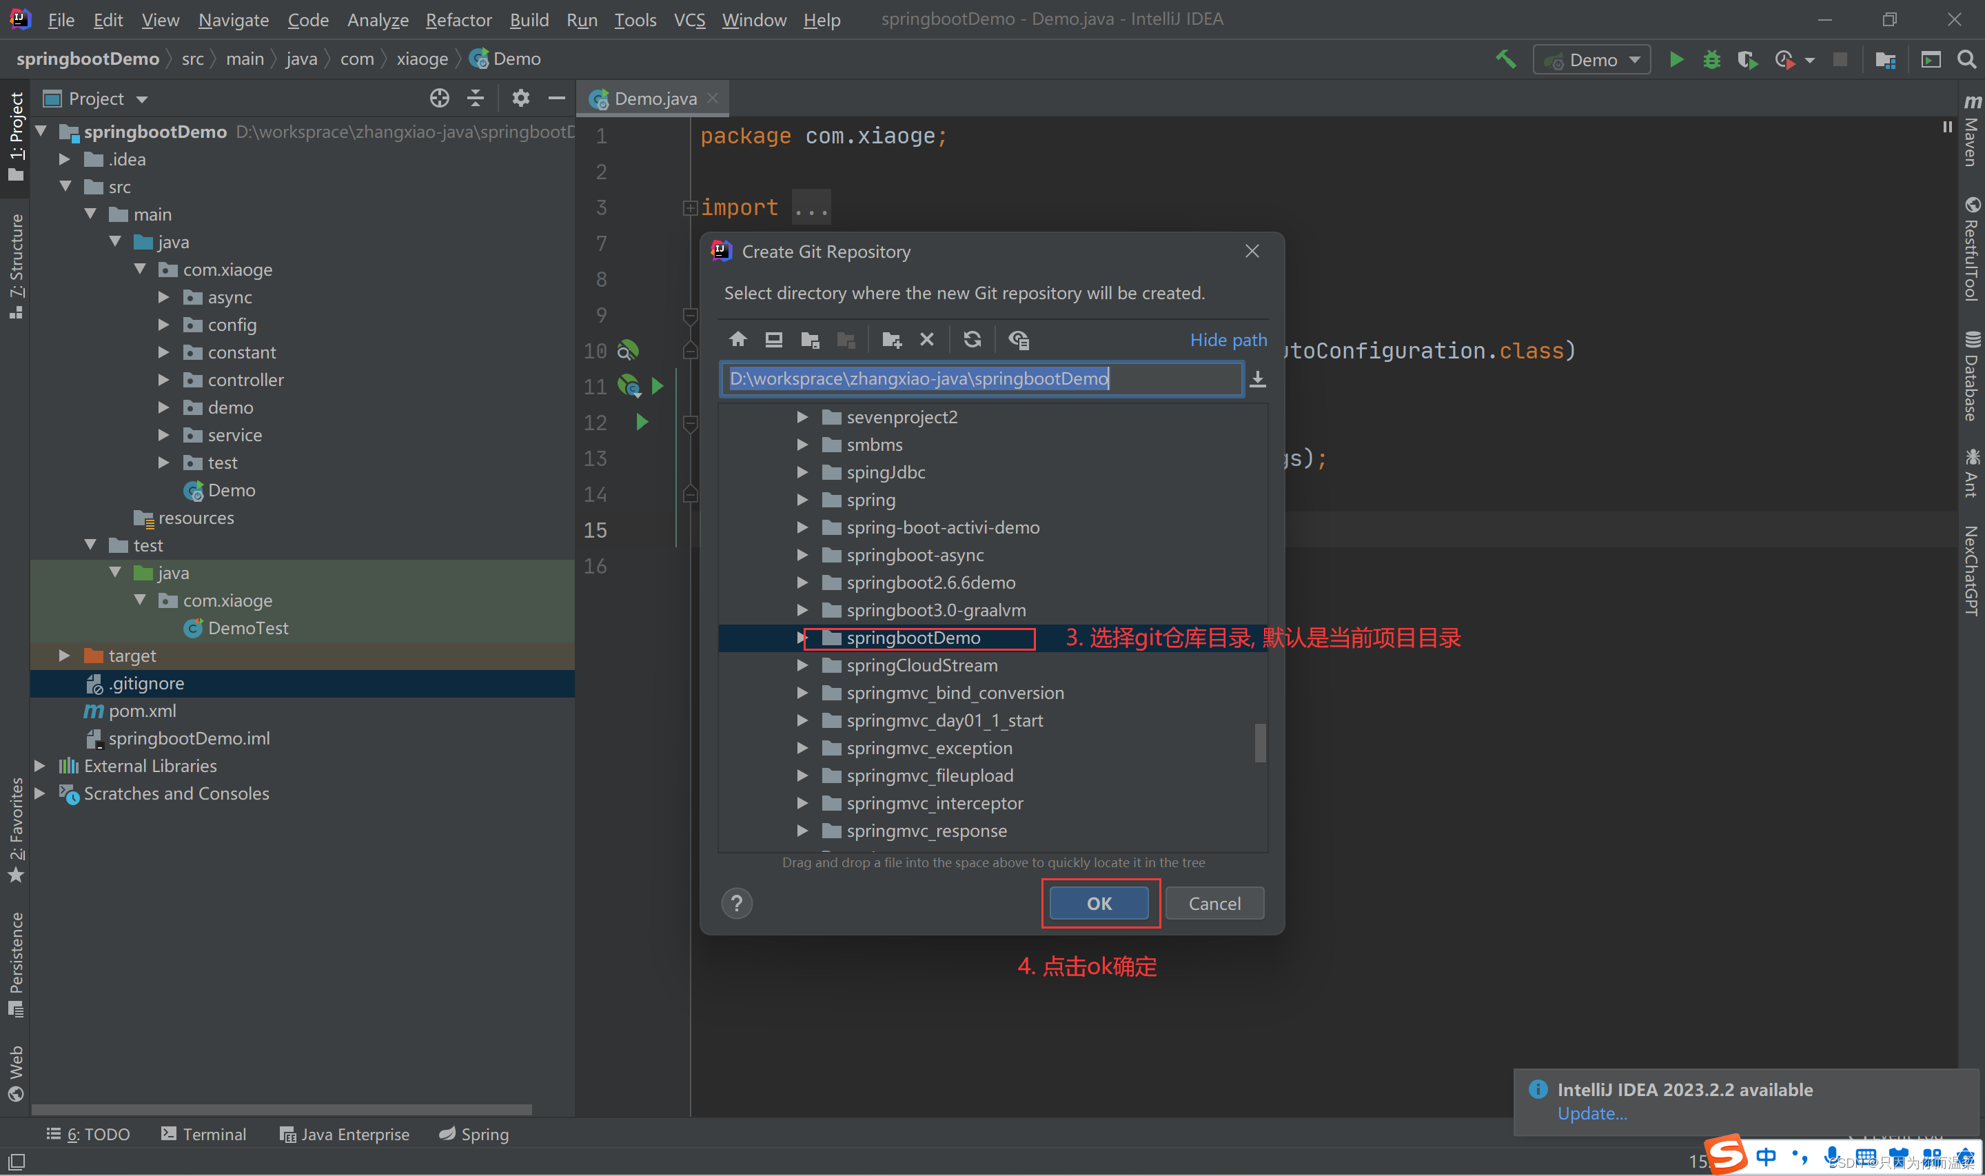Expand the springCloudStream folder in tree

point(802,666)
